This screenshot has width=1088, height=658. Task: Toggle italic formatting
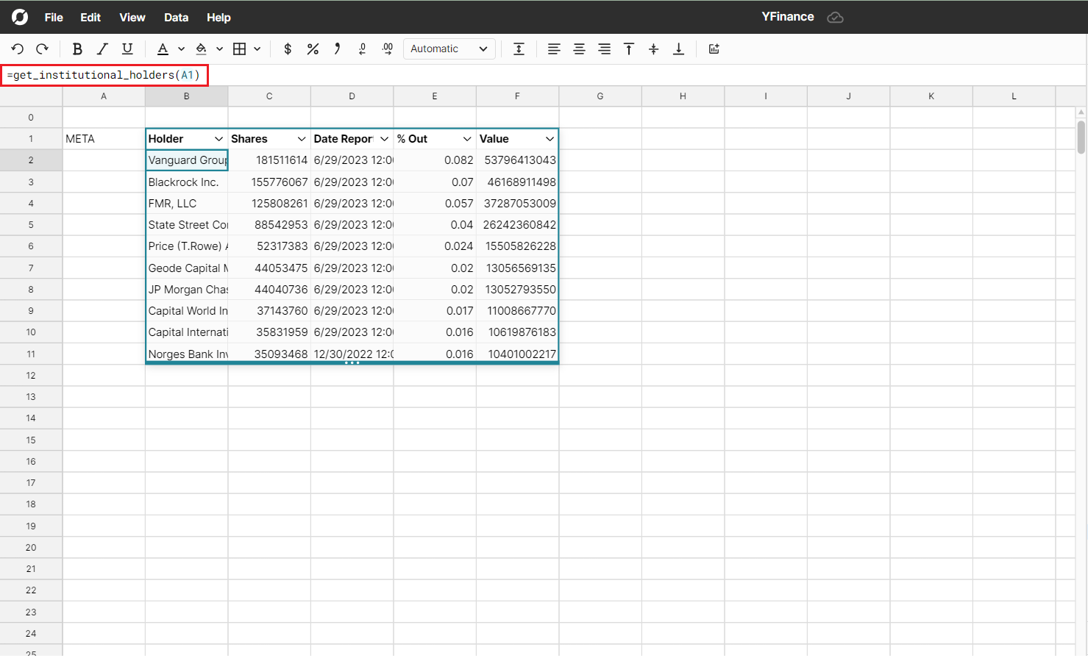pyautogui.click(x=102, y=49)
